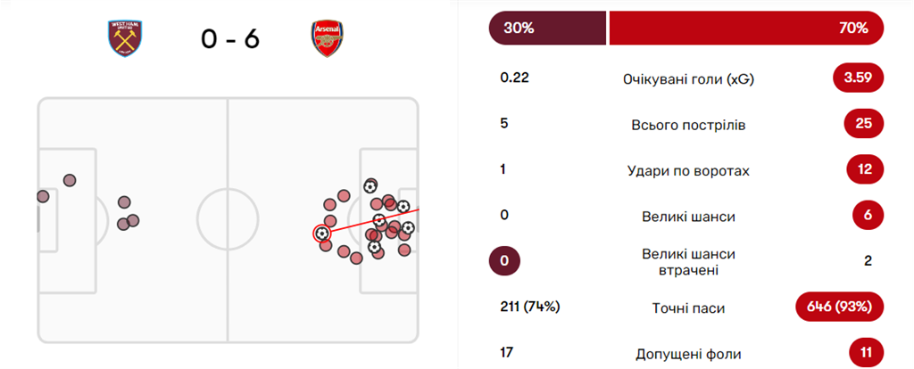Click the Точні паси stat label

[x=688, y=308]
